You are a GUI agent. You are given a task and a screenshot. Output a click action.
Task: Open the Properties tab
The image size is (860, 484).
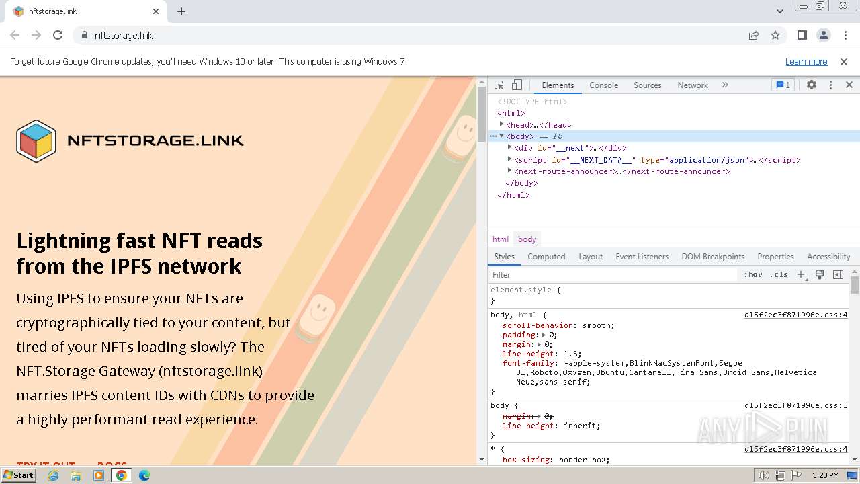(775, 257)
